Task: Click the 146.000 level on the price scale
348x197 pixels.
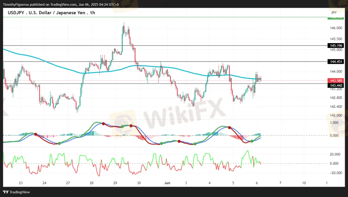Action: (337, 28)
